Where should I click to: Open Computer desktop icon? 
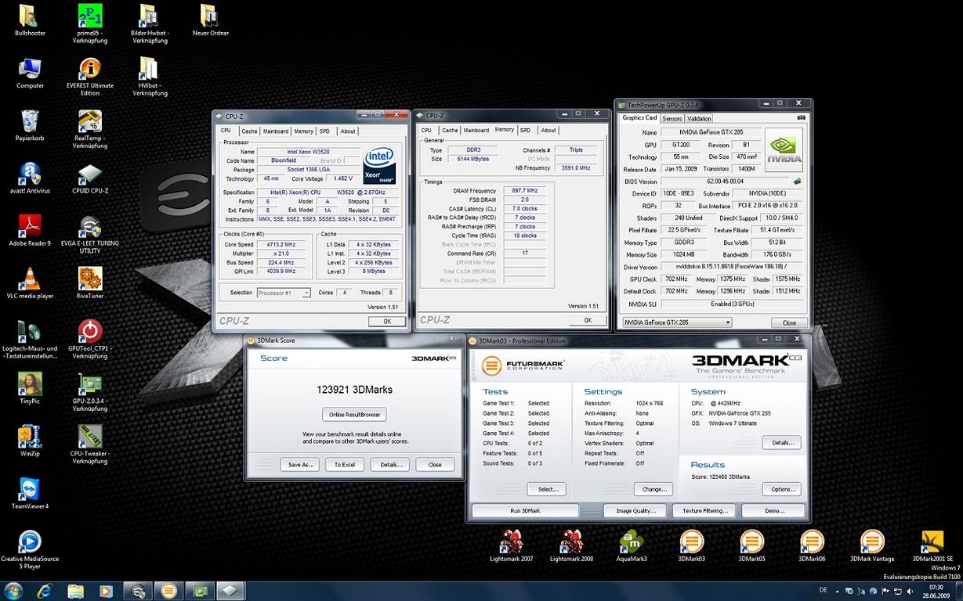(x=30, y=68)
